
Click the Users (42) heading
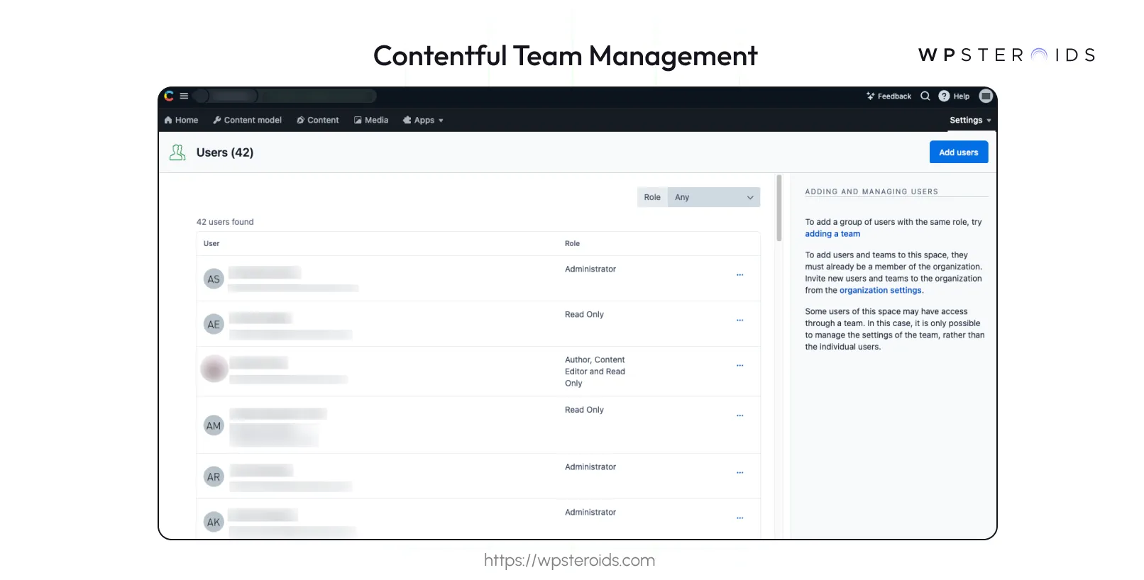point(225,152)
